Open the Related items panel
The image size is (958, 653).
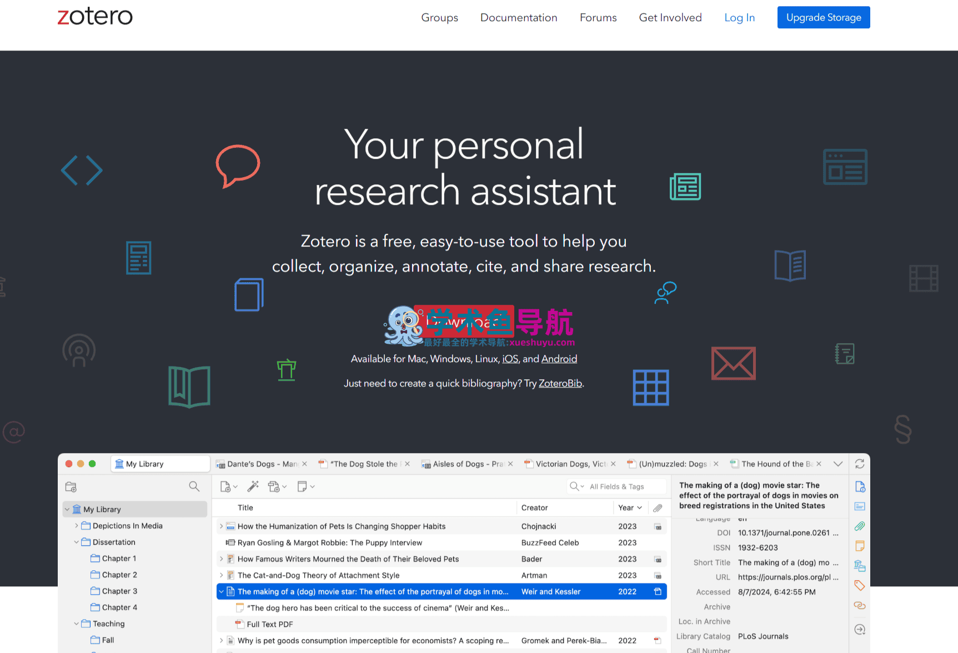[860, 605]
